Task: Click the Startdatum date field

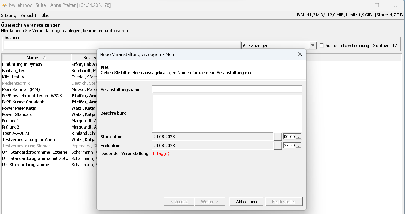Action: 213,137
